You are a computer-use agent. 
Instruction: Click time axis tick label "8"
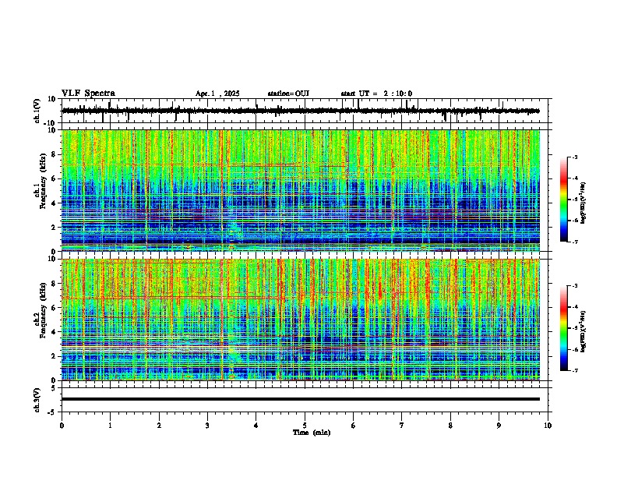[450, 426]
